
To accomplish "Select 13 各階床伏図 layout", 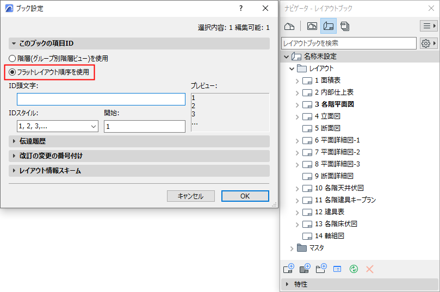I will 336,224.
